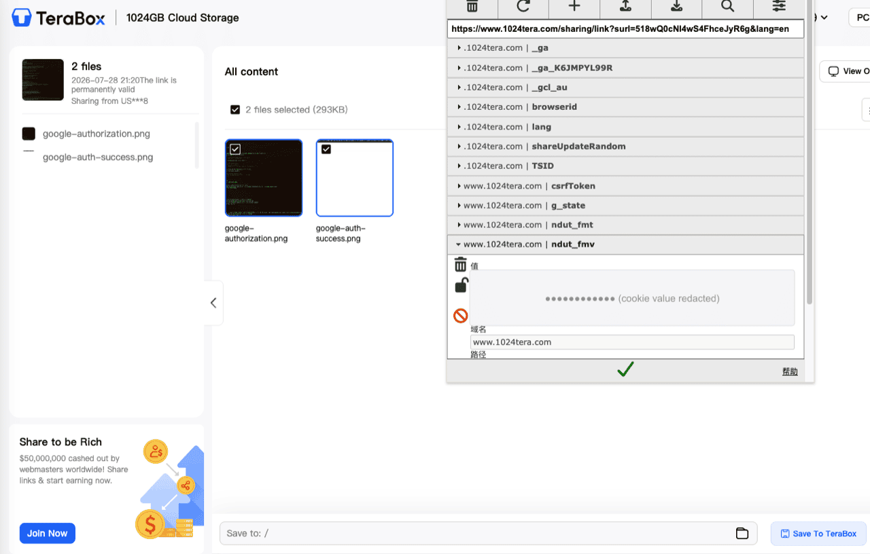
Task: Click the import cookies download icon
Action: pyautogui.click(x=676, y=7)
